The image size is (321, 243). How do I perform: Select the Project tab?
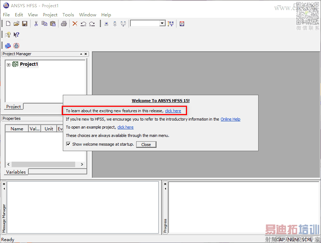click(x=13, y=107)
